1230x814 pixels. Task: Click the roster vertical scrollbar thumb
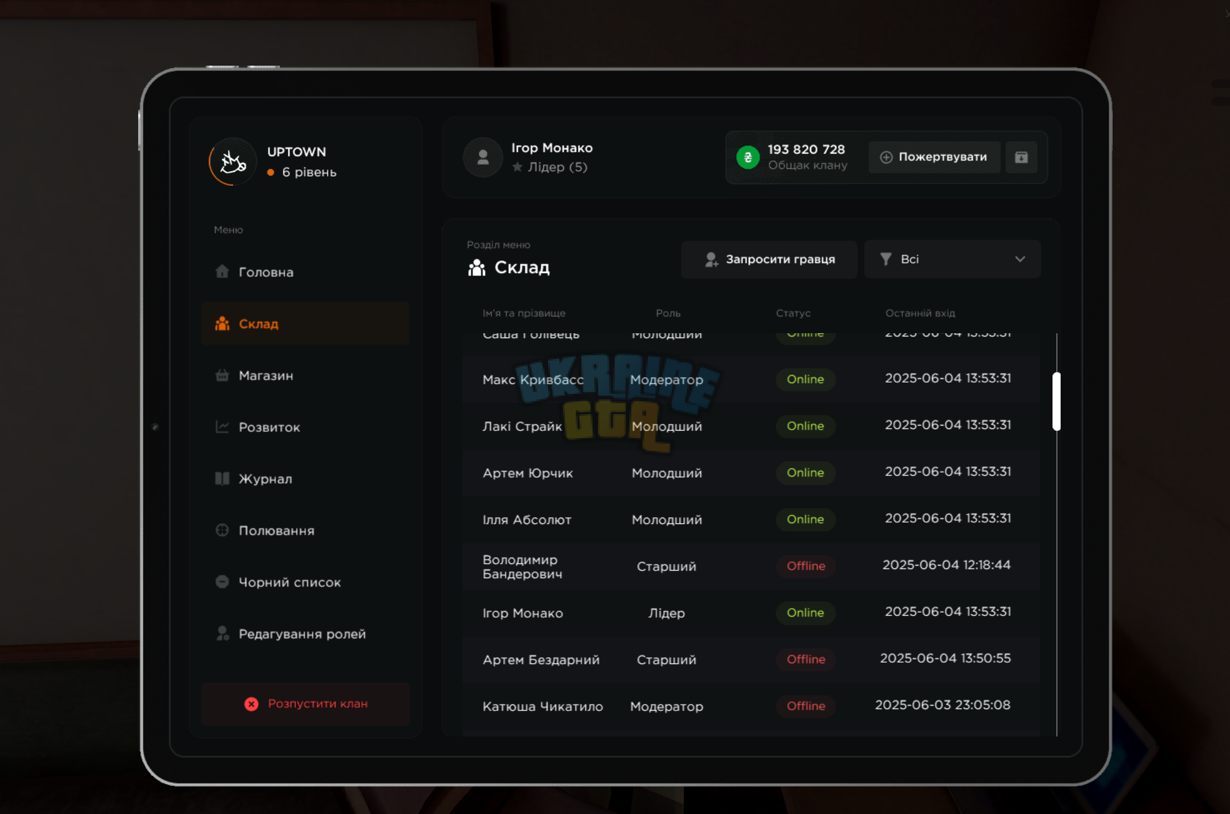[x=1056, y=401]
